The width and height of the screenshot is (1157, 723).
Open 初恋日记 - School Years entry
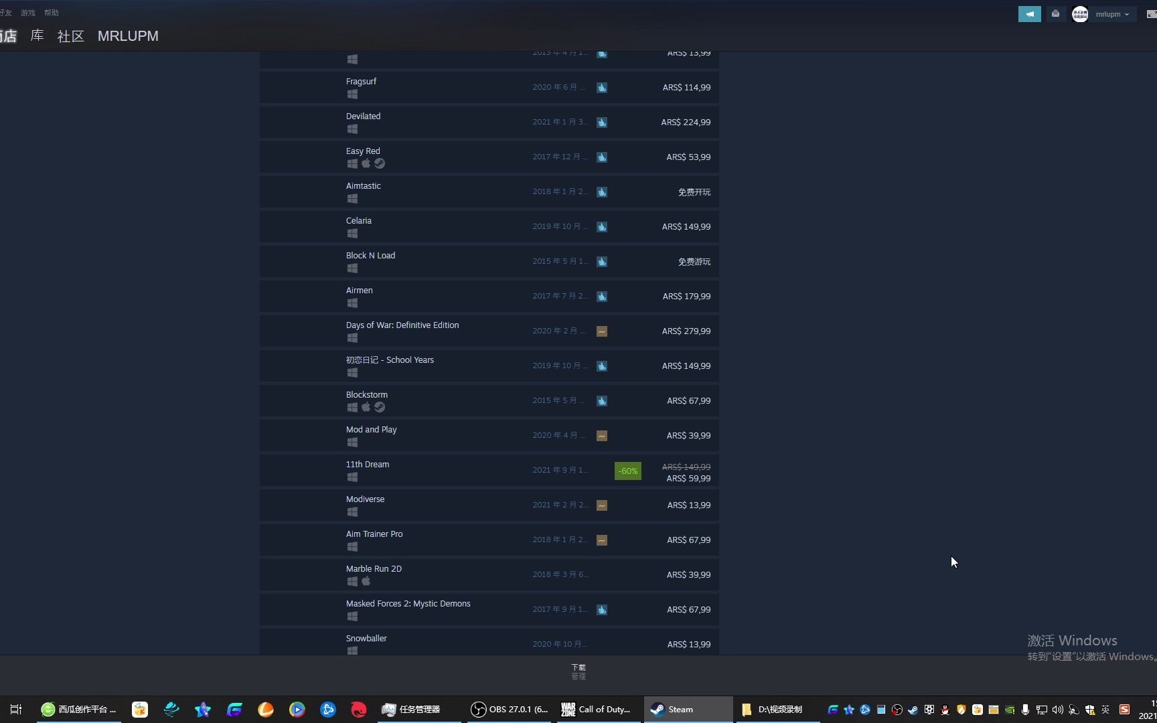point(489,366)
